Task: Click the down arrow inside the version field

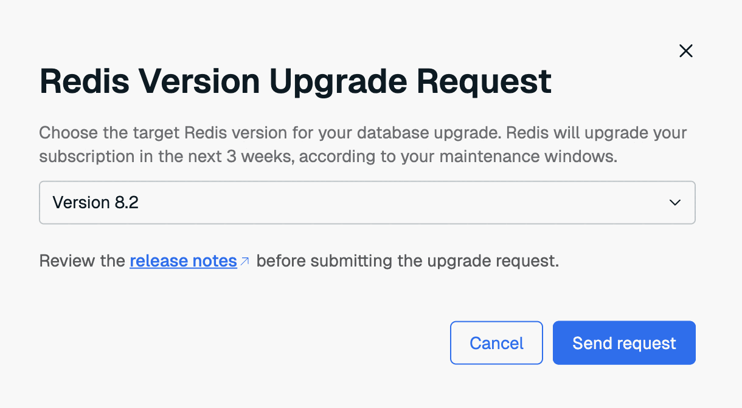Action: point(675,202)
